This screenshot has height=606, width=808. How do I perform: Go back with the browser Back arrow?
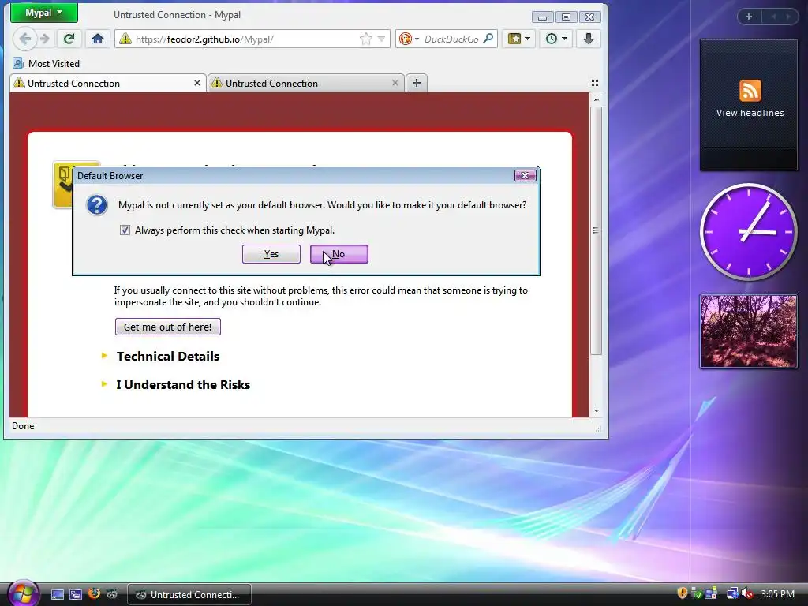tap(24, 39)
